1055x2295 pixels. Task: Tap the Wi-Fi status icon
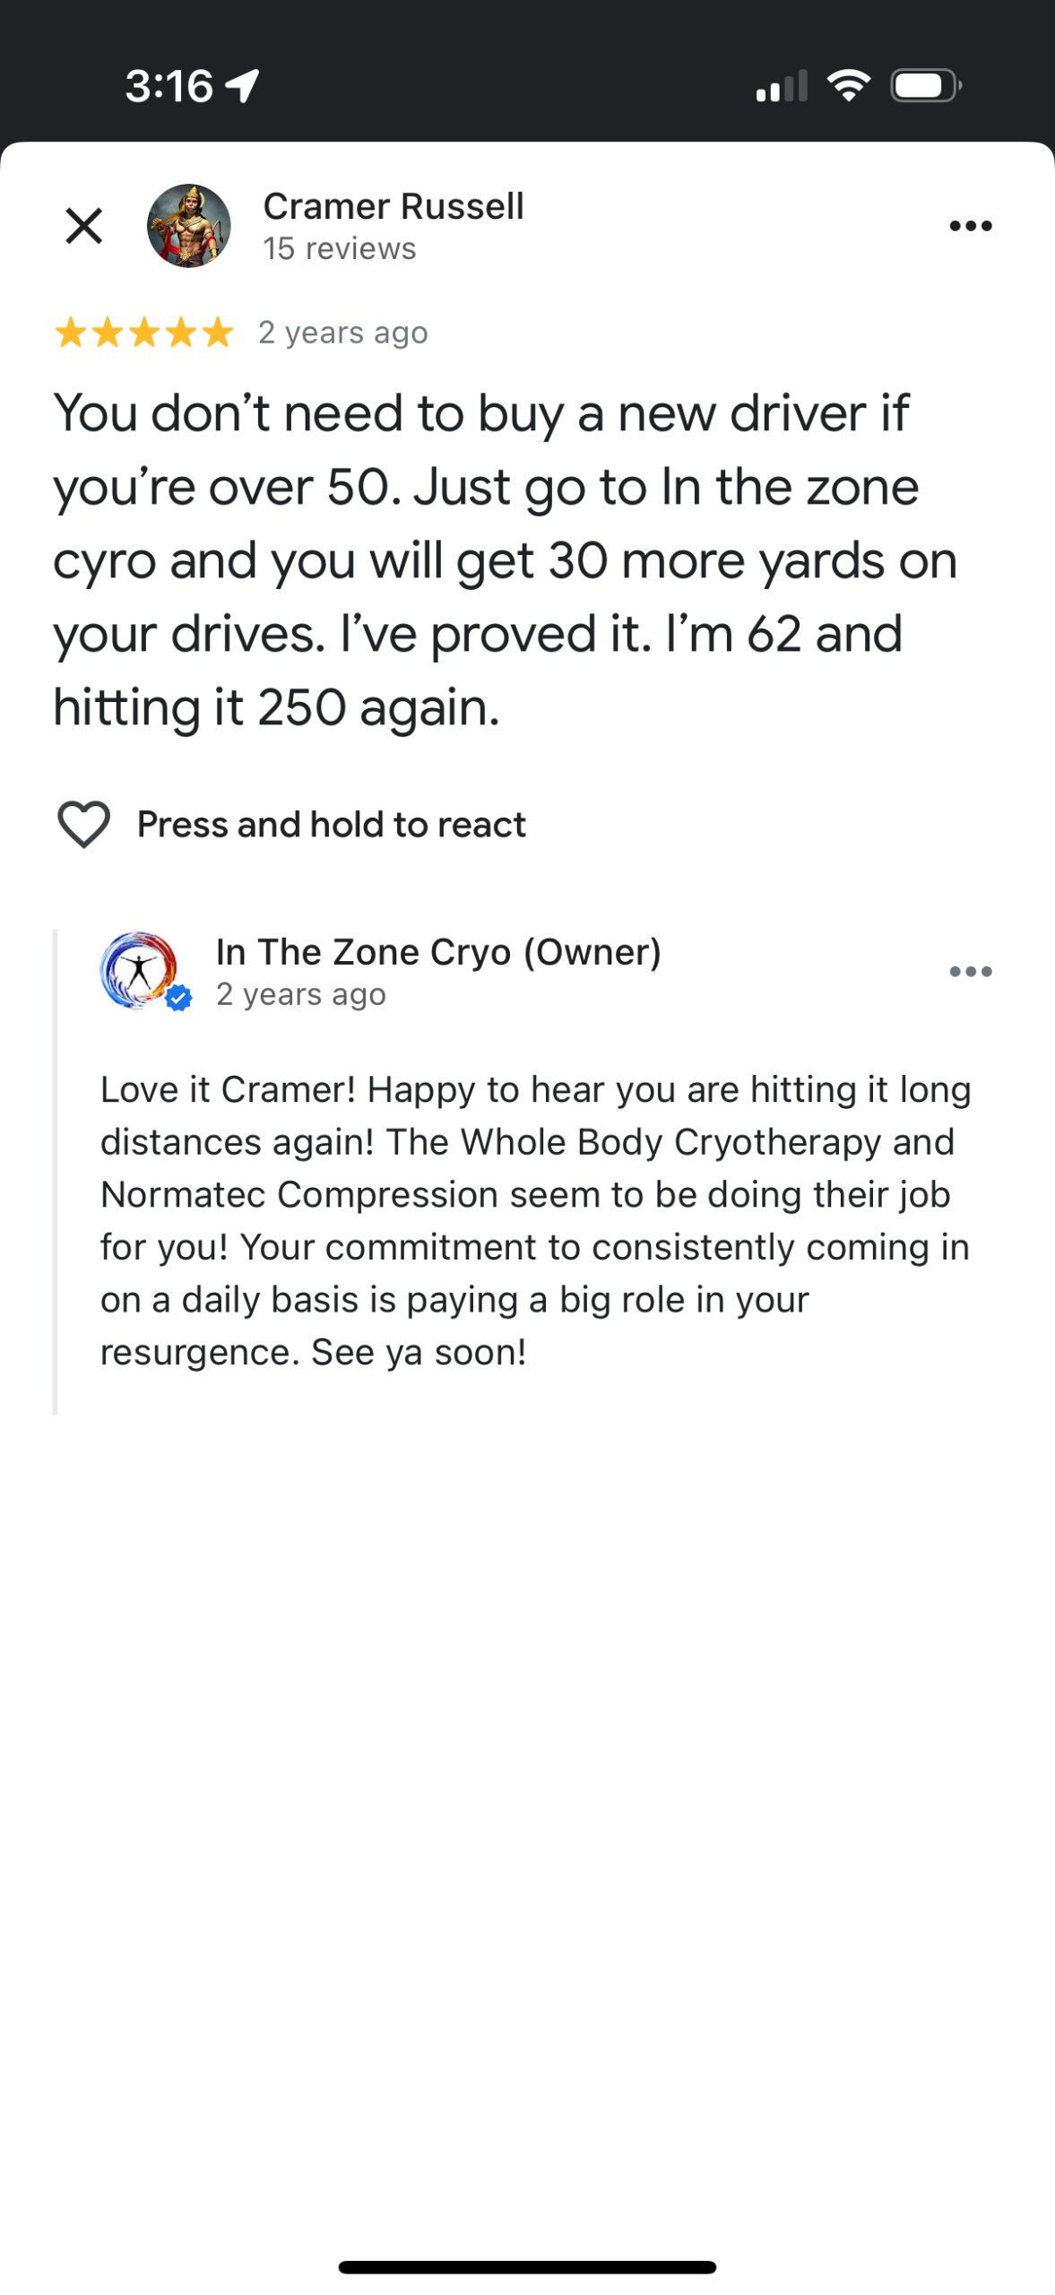pos(848,86)
